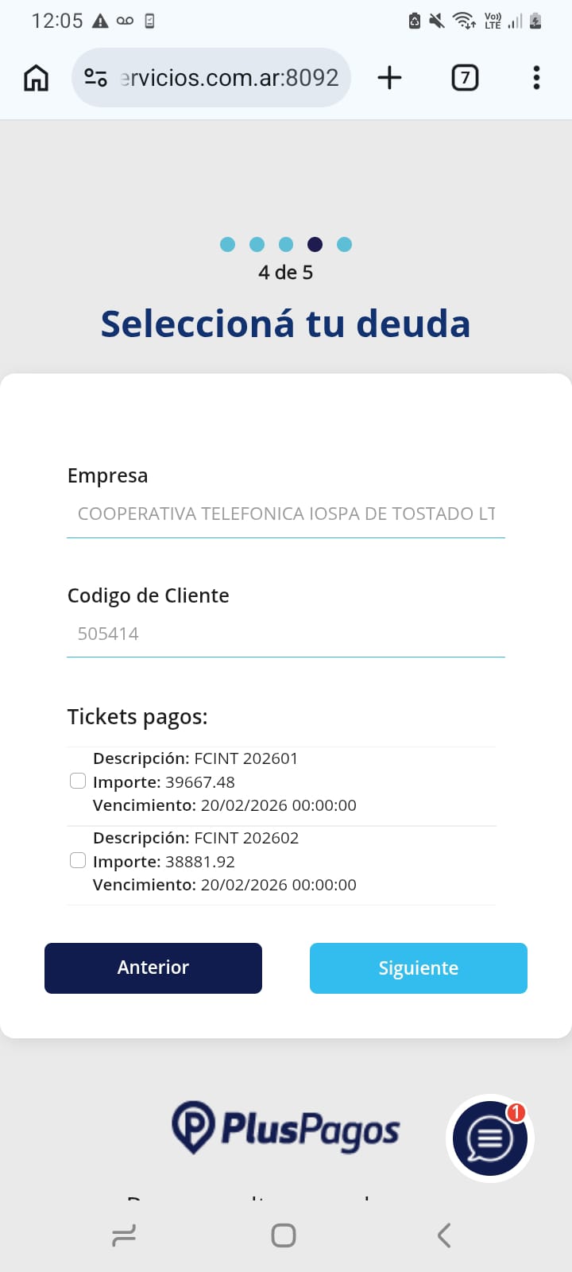Image resolution: width=572 pixels, height=1272 pixels.
Task: Open site settings icon in address bar
Action: [x=96, y=78]
